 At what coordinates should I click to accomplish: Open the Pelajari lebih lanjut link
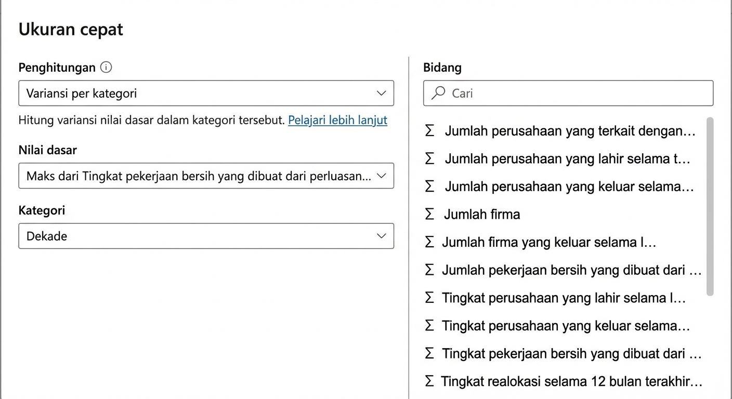[337, 120]
